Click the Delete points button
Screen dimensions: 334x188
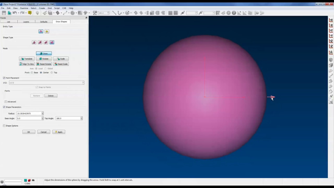51,96
